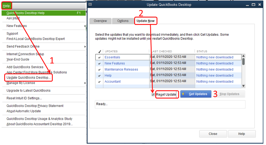Open Send Feedback Online menu item

[x=23, y=46]
